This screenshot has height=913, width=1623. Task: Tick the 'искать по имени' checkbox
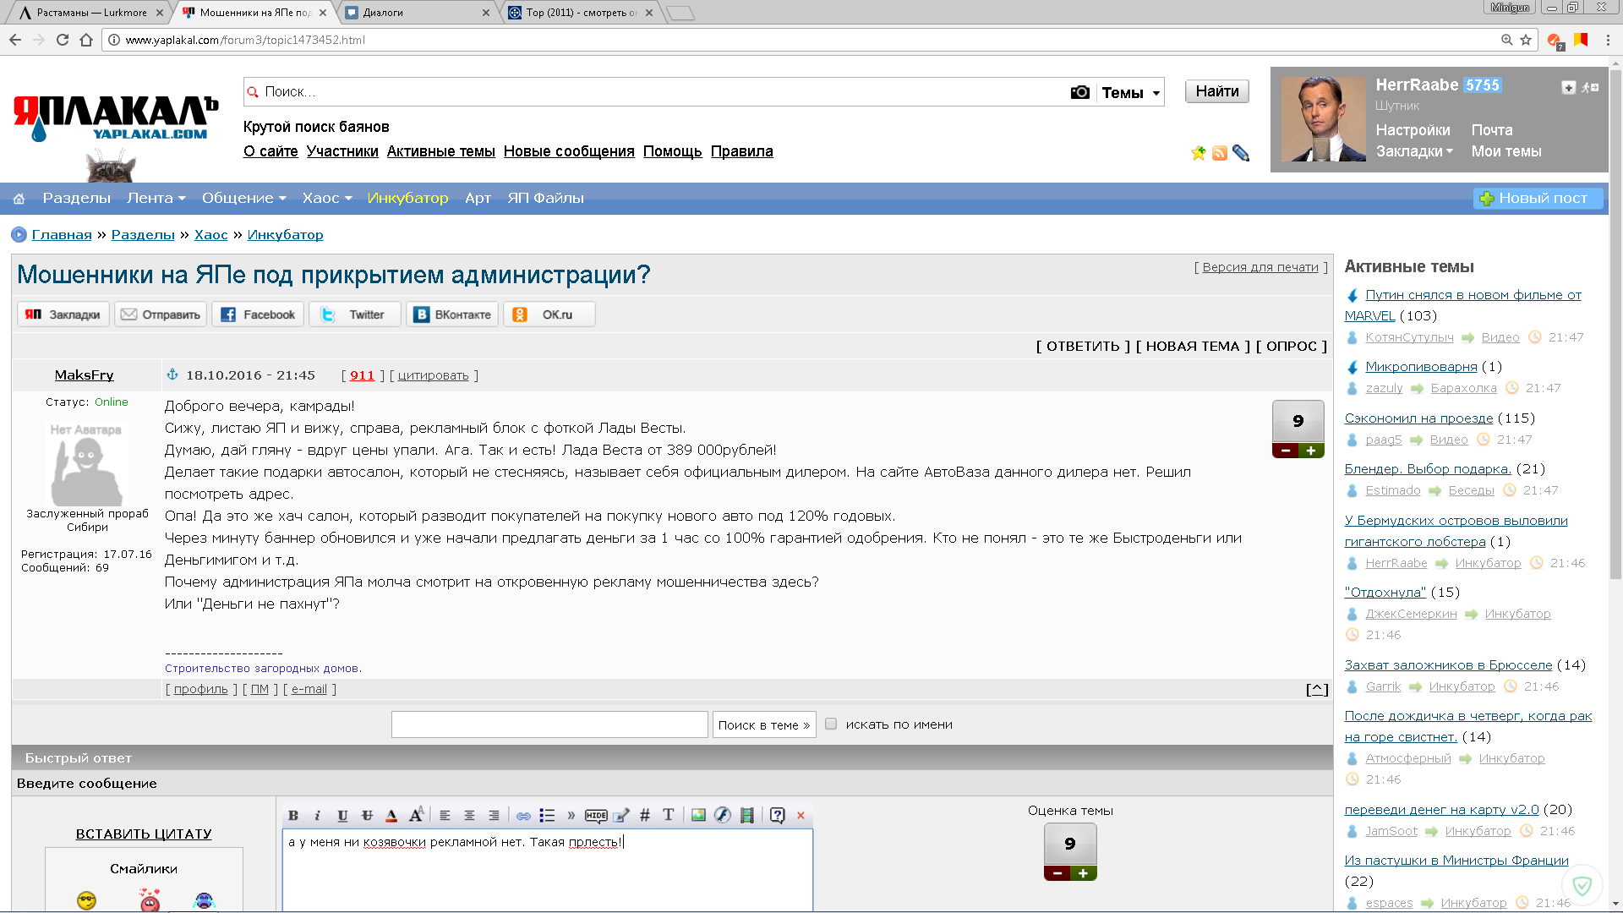[831, 724]
